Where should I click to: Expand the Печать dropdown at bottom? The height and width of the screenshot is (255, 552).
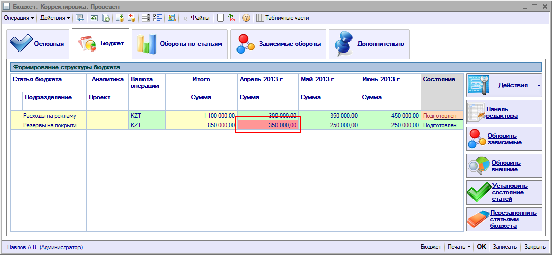point(459,247)
